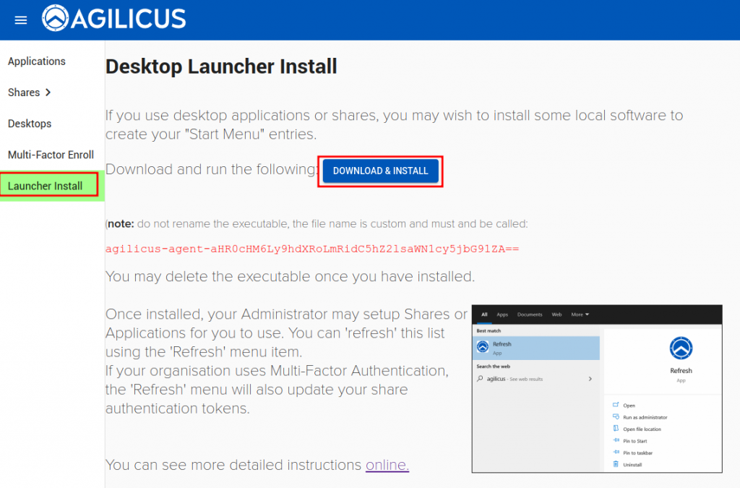The width and height of the screenshot is (740, 488).
Task: Select Shares in the sidebar
Action: pyautogui.click(x=24, y=93)
